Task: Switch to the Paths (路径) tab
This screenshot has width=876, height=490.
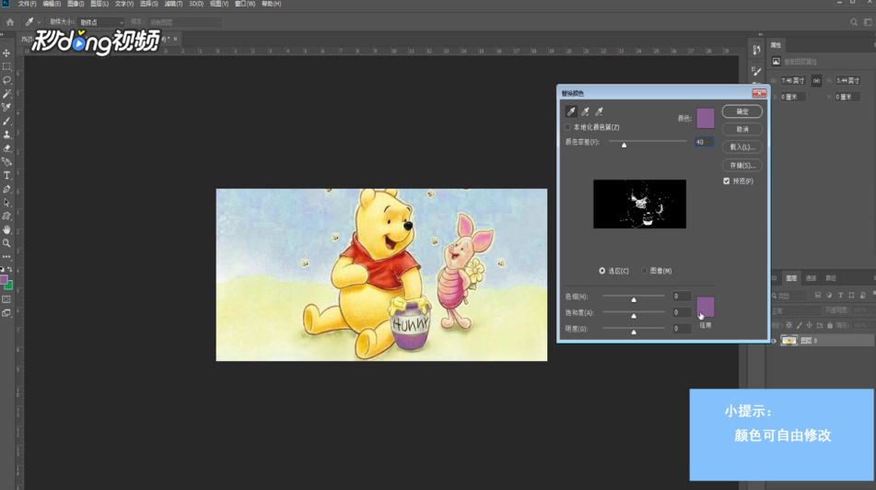Action: click(831, 278)
